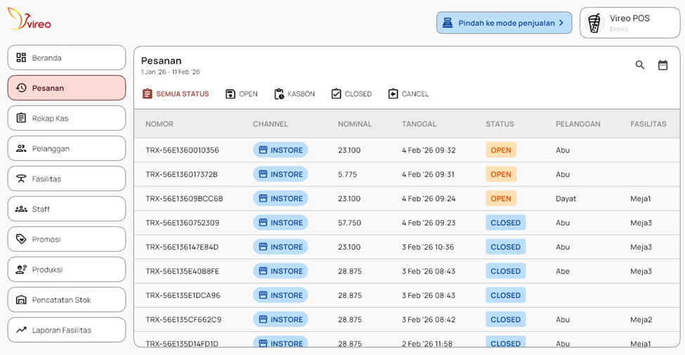Open Beranda from the sidebar
The image size is (685, 355).
67,58
